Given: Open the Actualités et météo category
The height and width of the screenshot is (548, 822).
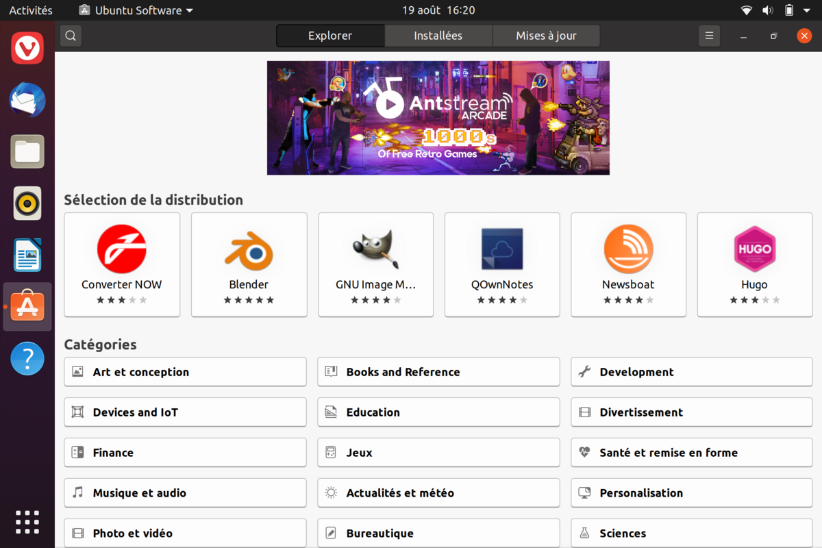Looking at the screenshot, I should point(438,493).
